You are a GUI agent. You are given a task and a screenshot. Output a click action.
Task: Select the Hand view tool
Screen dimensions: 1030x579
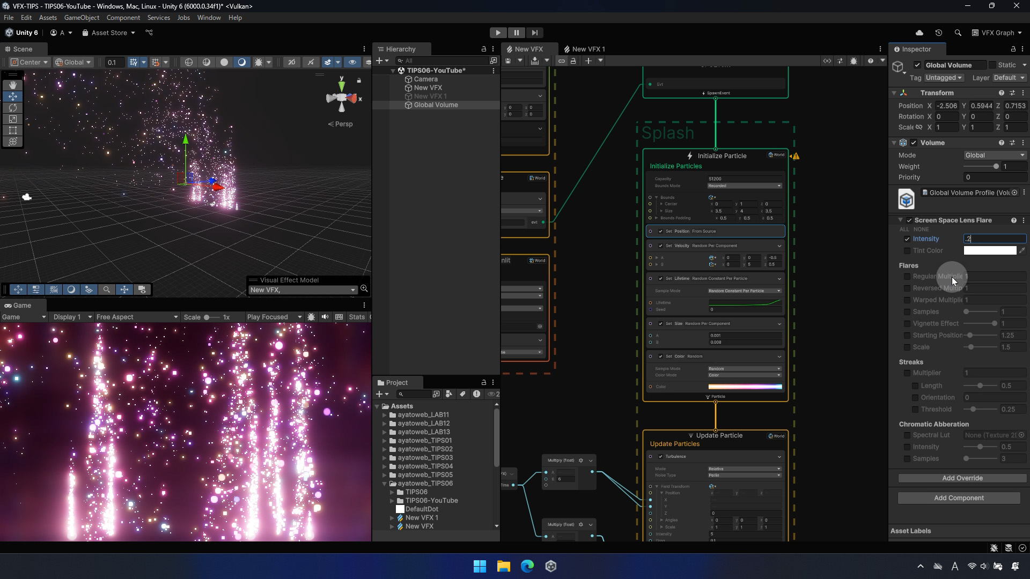coord(13,85)
